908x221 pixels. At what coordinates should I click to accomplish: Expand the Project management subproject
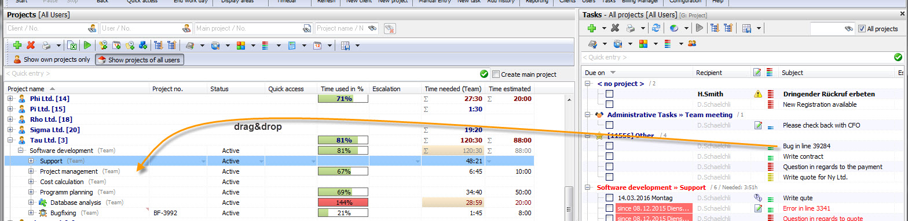(x=31, y=171)
